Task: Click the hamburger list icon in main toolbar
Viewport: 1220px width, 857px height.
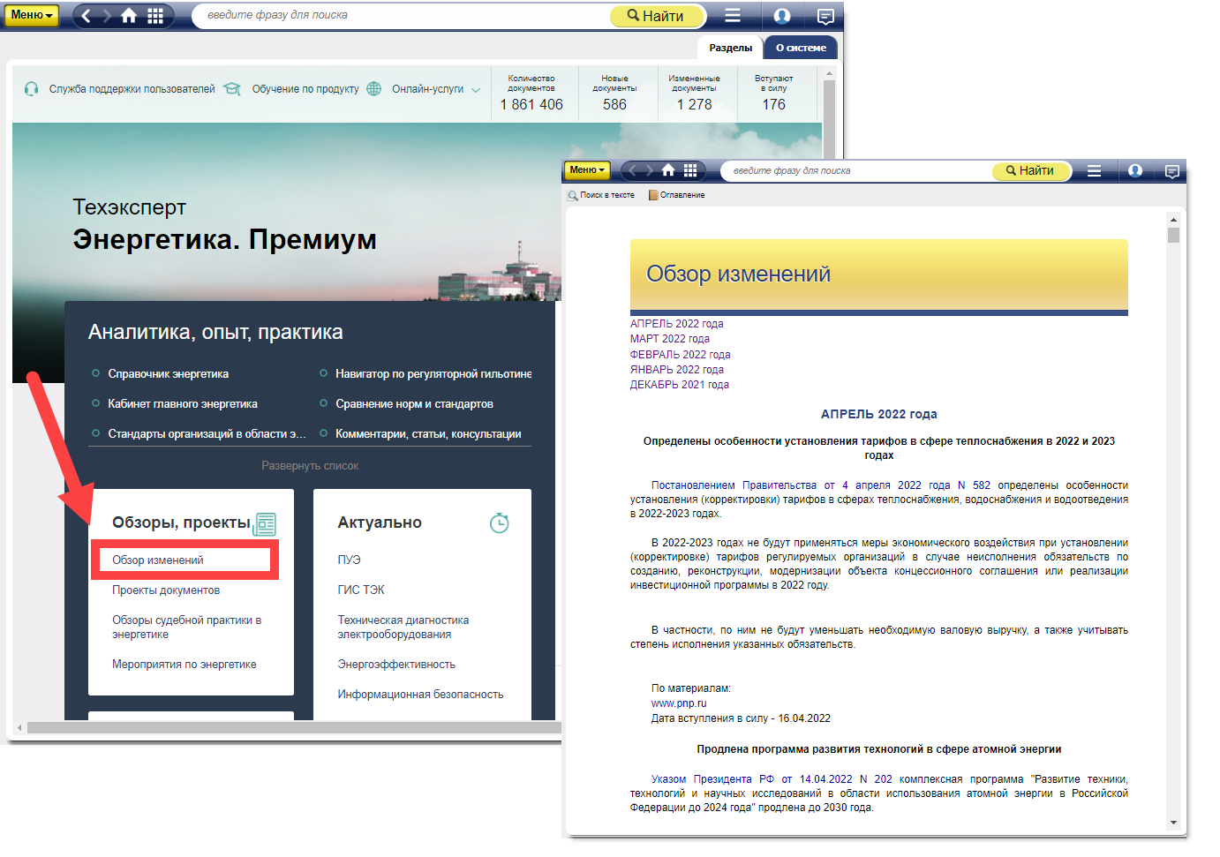Action: point(733,15)
